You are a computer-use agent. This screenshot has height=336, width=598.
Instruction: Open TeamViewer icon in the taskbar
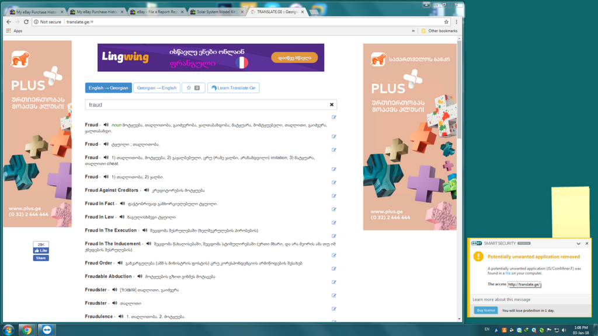47,330
